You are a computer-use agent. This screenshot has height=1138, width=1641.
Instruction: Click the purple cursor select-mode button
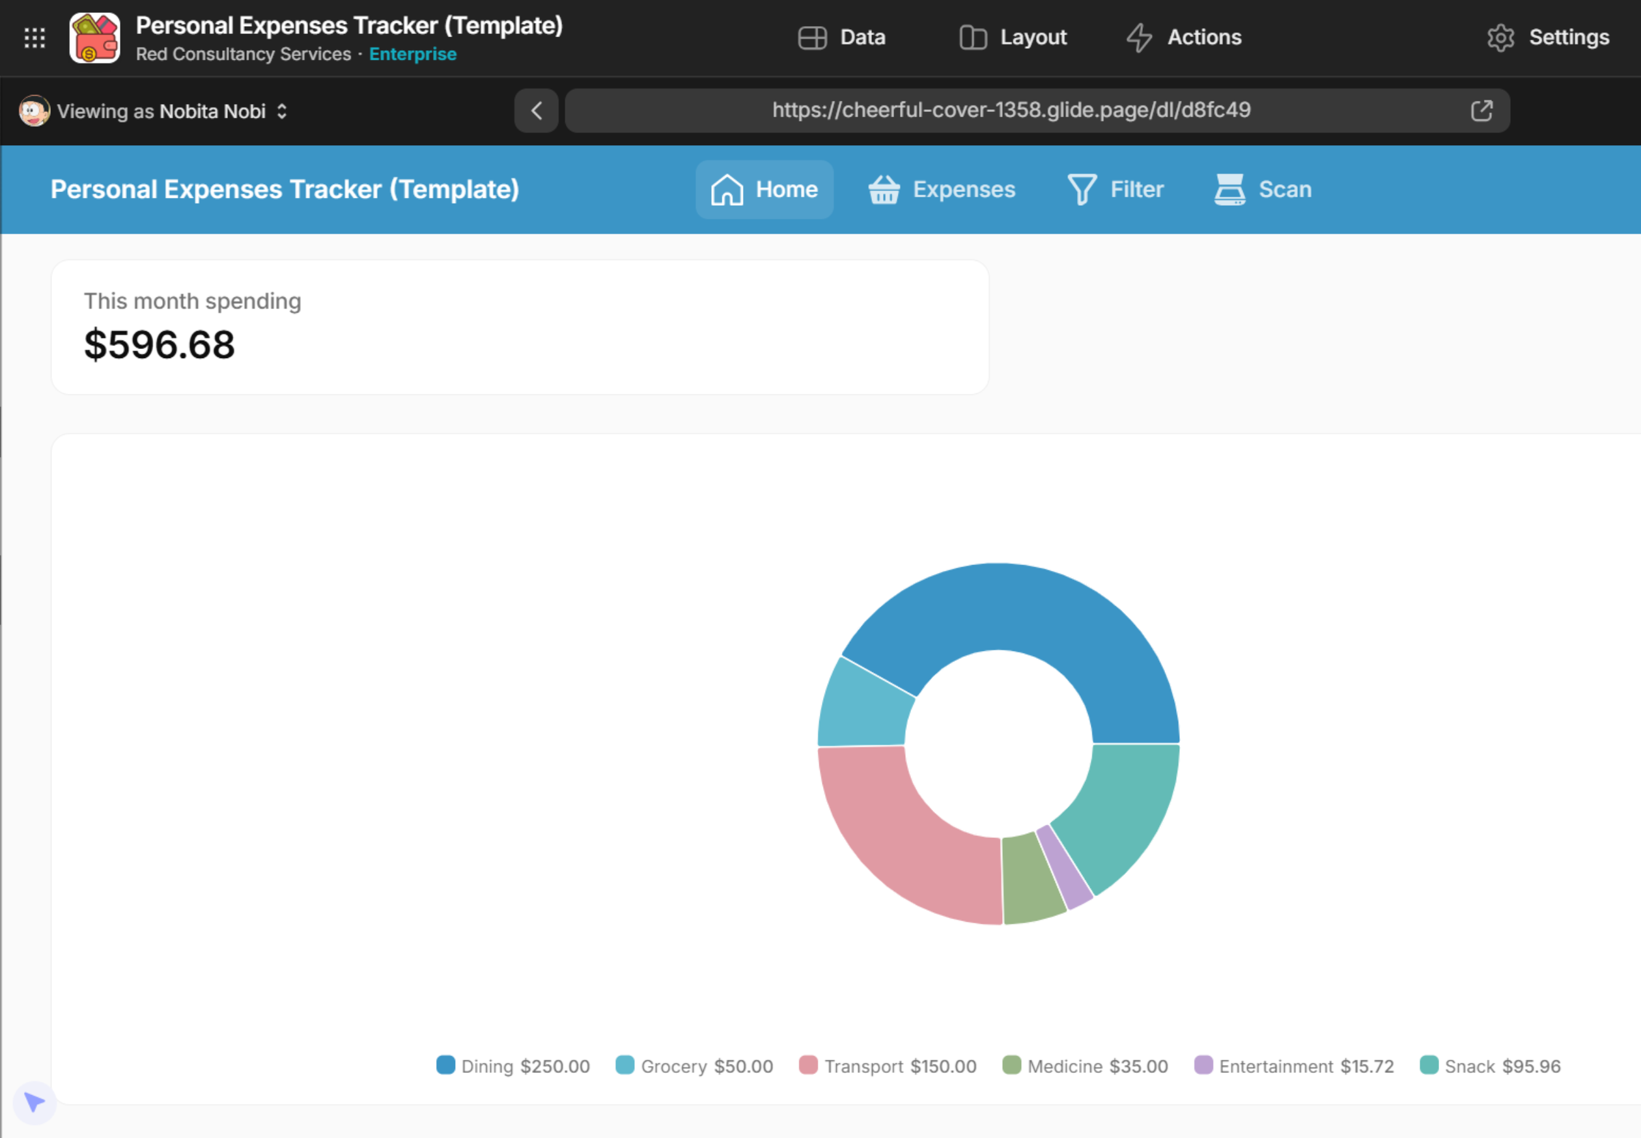(x=35, y=1102)
